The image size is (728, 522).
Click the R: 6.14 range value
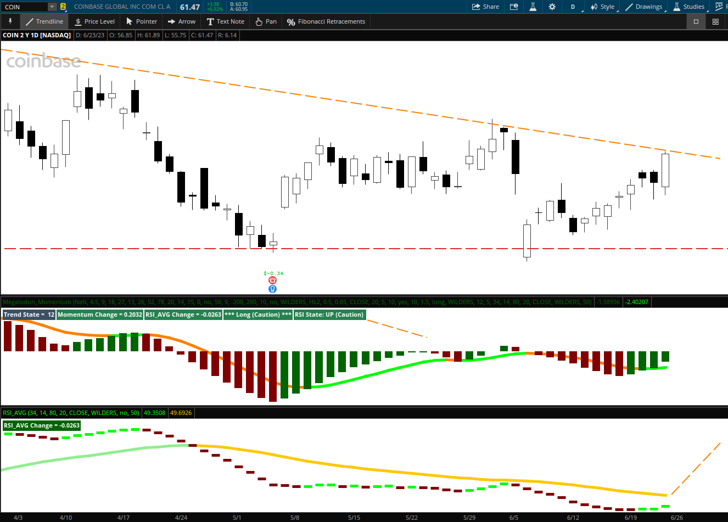coord(227,35)
